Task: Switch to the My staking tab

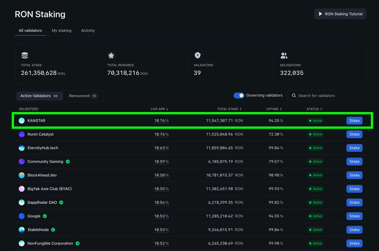Action: (62, 31)
